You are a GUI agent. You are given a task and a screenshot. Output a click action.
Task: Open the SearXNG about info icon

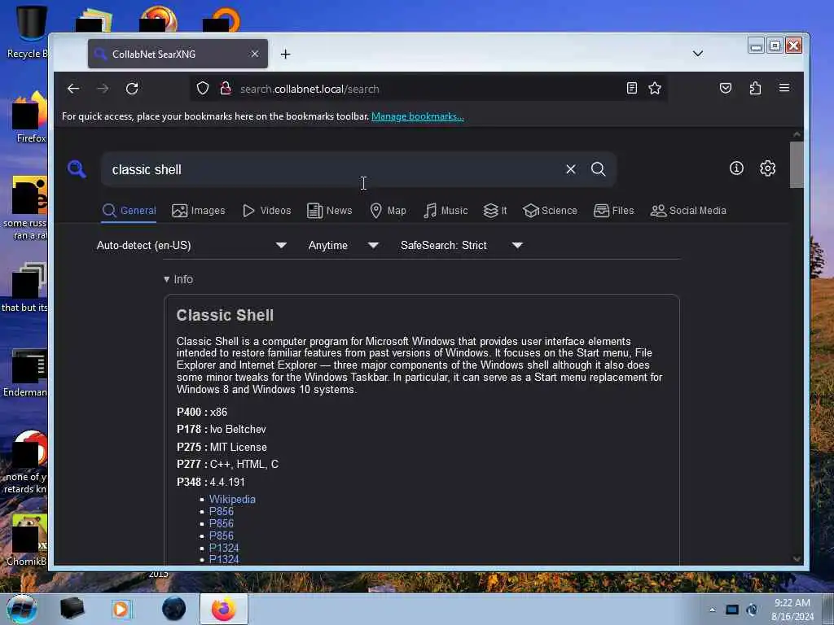pyautogui.click(x=736, y=168)
